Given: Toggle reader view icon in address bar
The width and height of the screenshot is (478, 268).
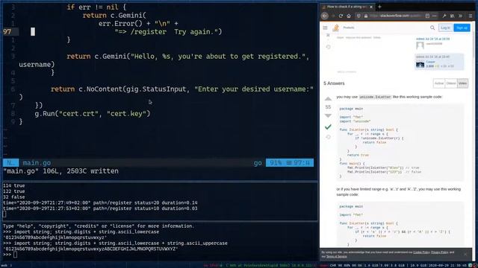Looking at the screenshot, I should click(427, 16).
